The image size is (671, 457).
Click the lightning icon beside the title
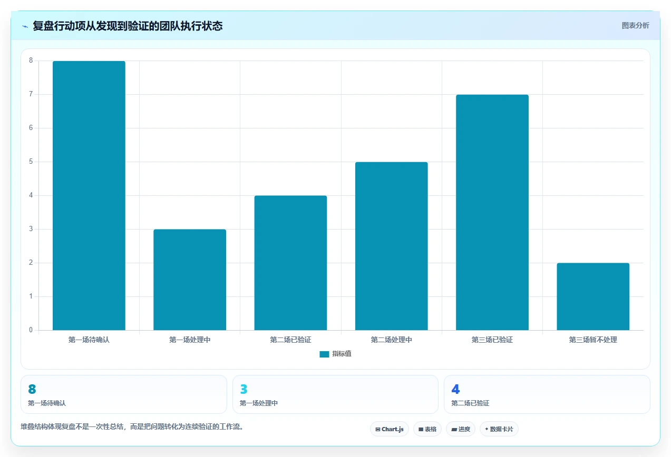click(x=25, y=26)
